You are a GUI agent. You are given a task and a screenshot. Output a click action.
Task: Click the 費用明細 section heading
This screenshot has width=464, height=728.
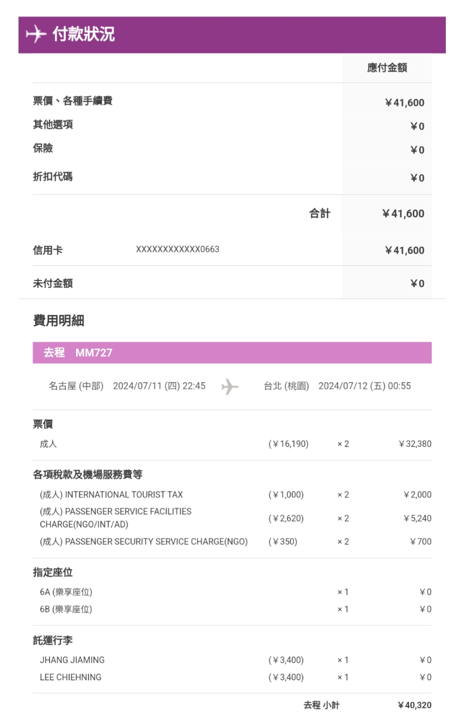pyautogui.click(x=58, y=321)
